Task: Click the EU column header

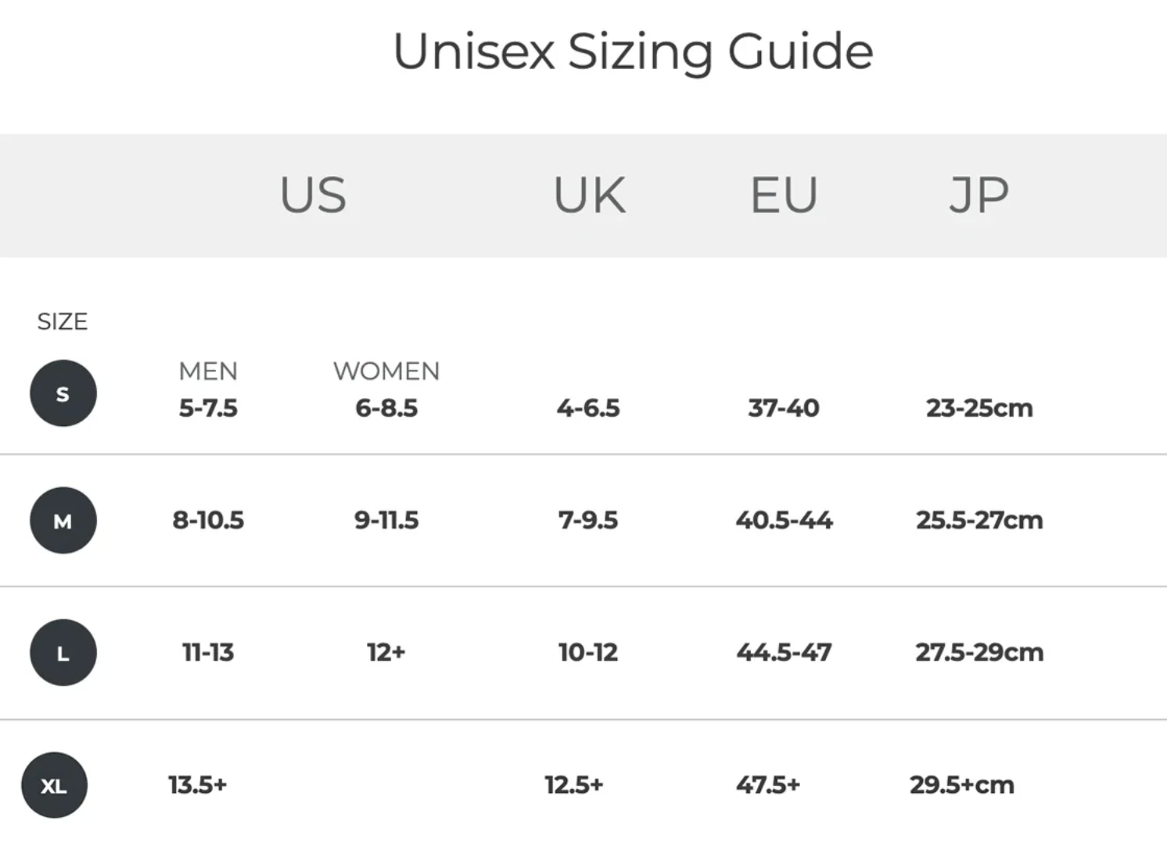Action: 784,195
